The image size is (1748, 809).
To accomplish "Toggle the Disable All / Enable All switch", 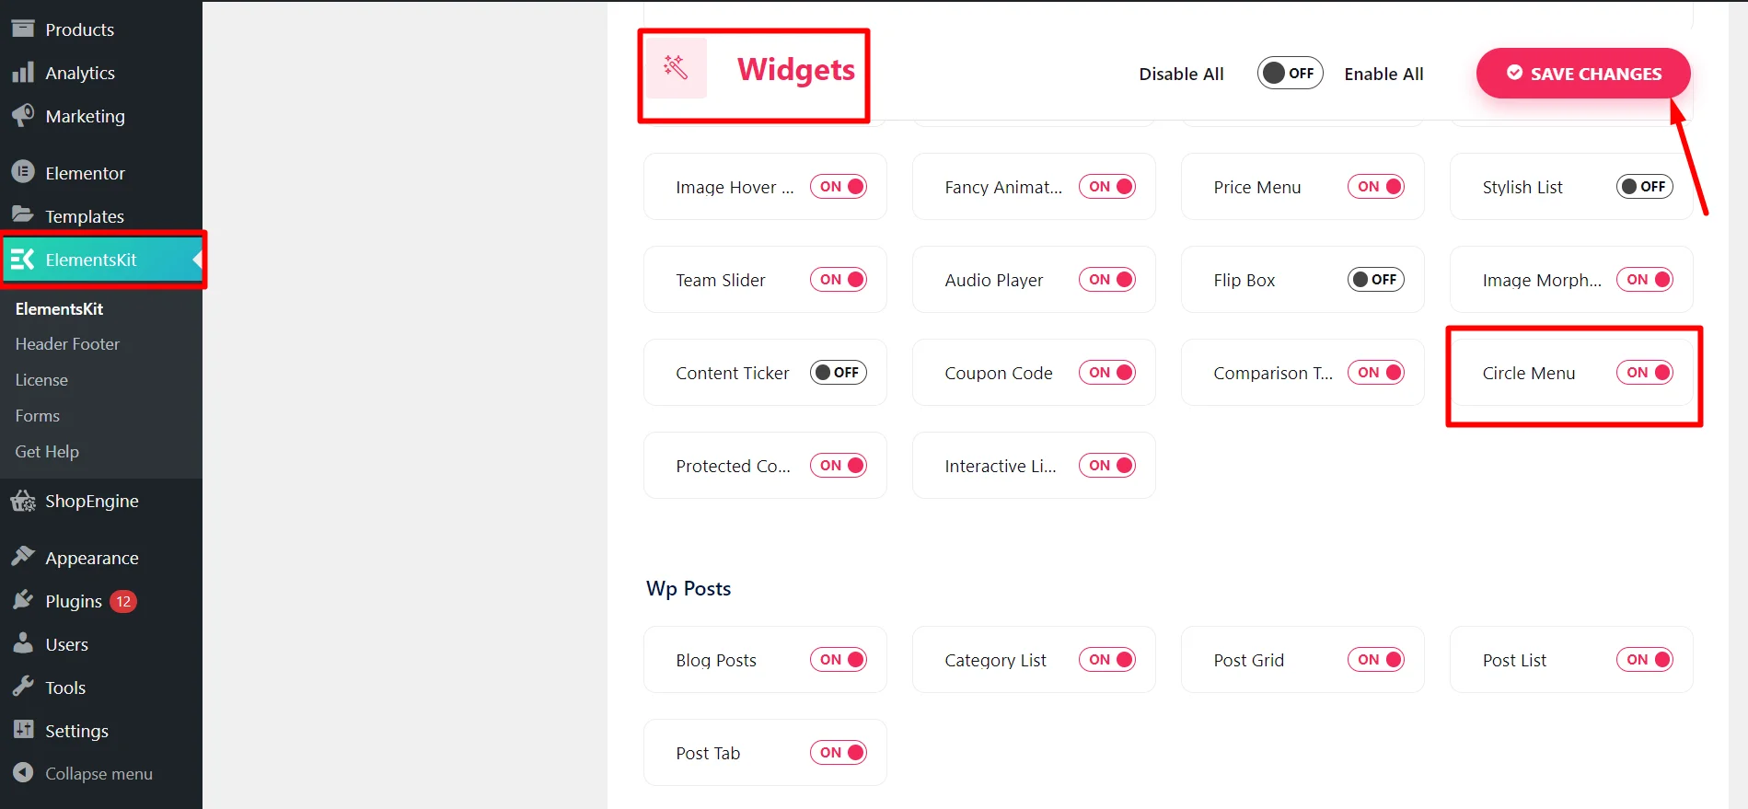I will 1290,74.
